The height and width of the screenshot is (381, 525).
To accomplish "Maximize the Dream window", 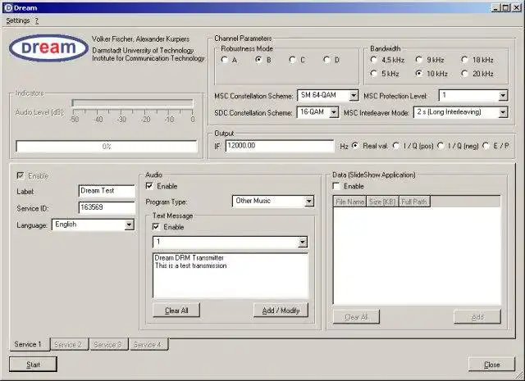I will [505, 7].
